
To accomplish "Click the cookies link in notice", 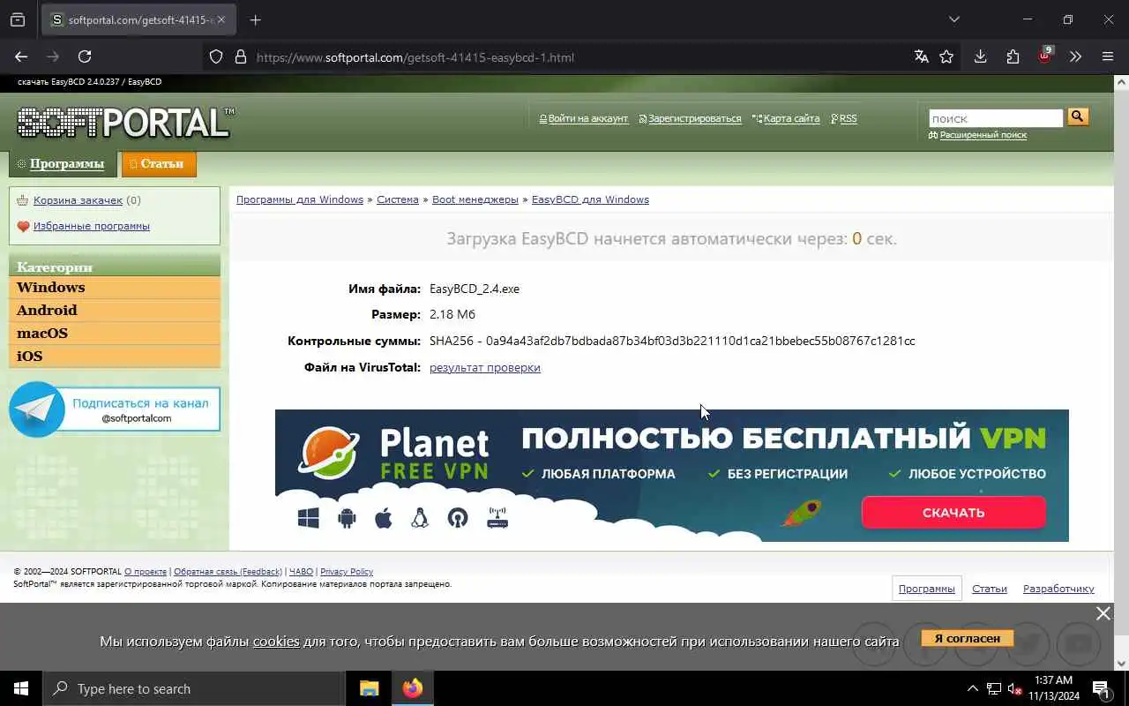I will pyautogui.click(x=276, y=641).
